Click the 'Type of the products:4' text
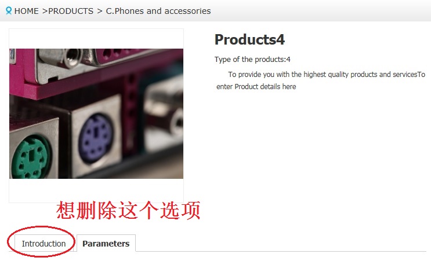 point(252,59)
